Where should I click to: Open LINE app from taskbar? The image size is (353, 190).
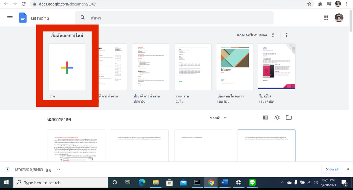(252, 183)
